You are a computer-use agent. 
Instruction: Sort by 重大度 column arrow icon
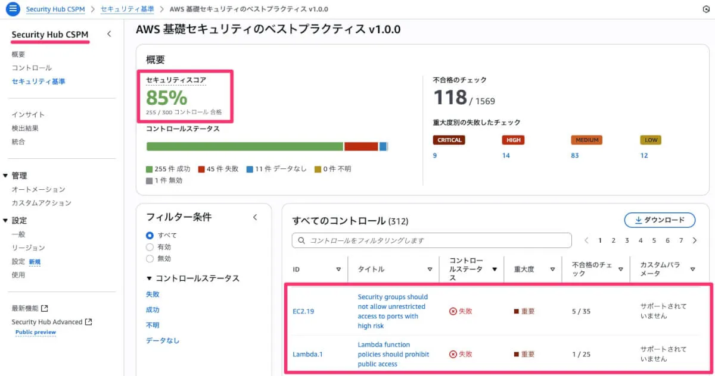pos(552,270)
